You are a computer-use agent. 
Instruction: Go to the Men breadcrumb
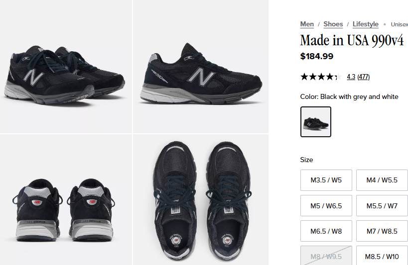coord(307,24)
